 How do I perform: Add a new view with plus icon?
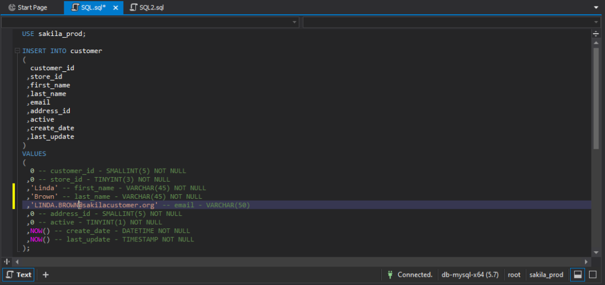coord(45,274)
